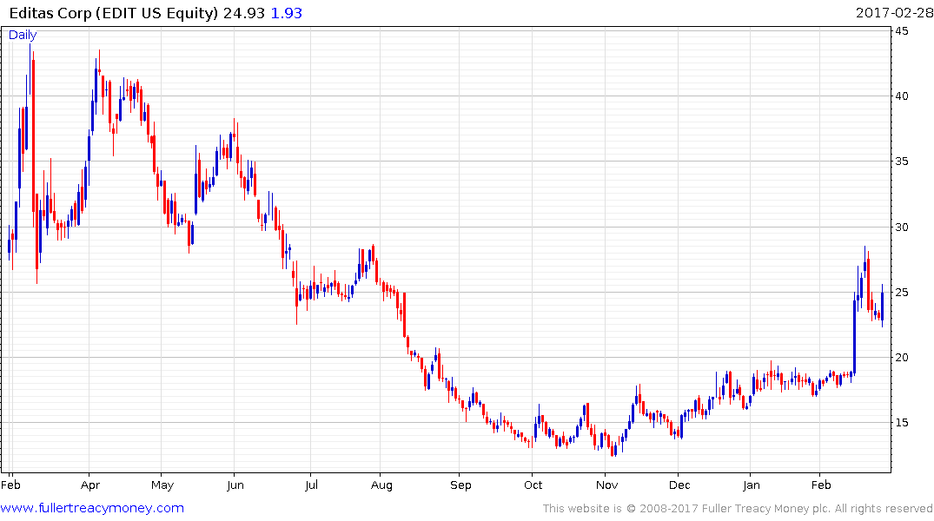Select the price change value 1.93
Viewport: 934px width, 521px height.
point(287,13)
